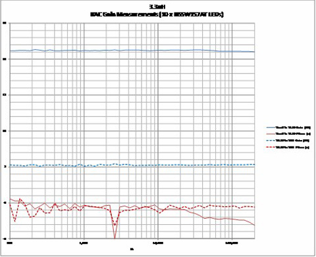
Task: Select the solid blue gain curve
Action: (x=132, y=50)
